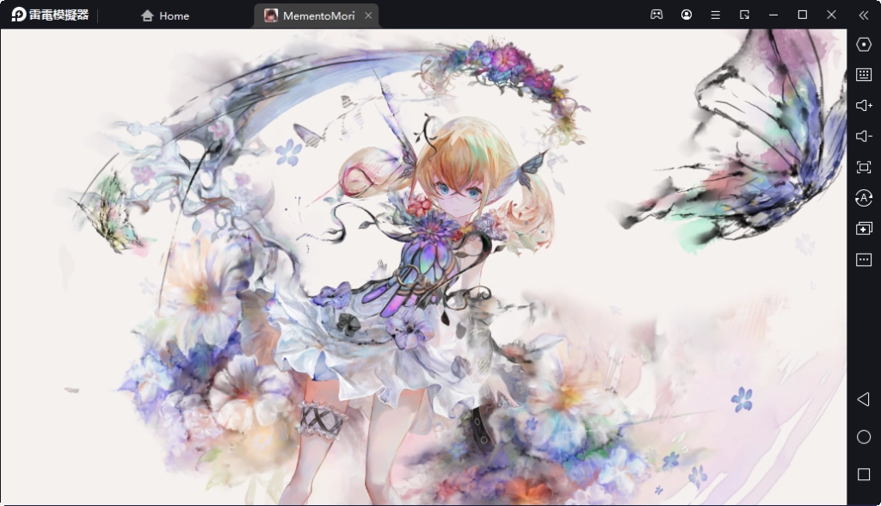Switch to the Home tab

coord(165,15)
